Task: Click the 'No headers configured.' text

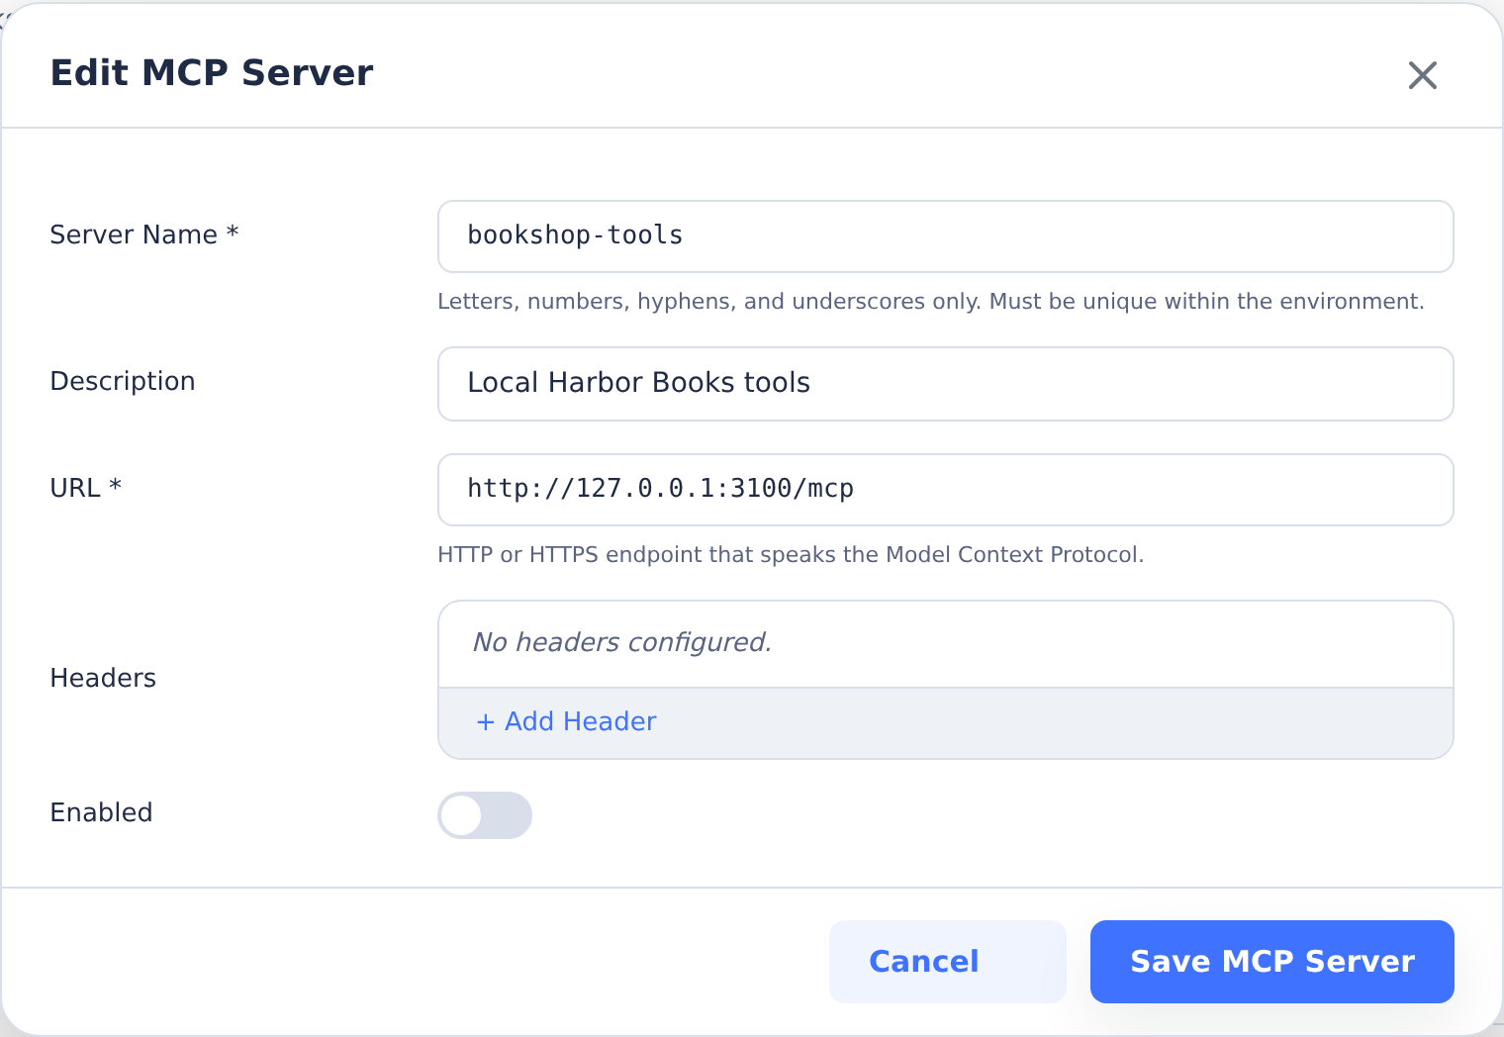Action: (x=621, y=643)
